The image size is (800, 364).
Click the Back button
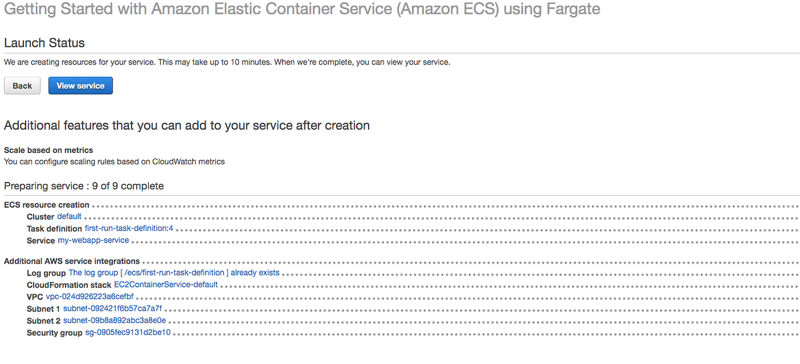22,86
